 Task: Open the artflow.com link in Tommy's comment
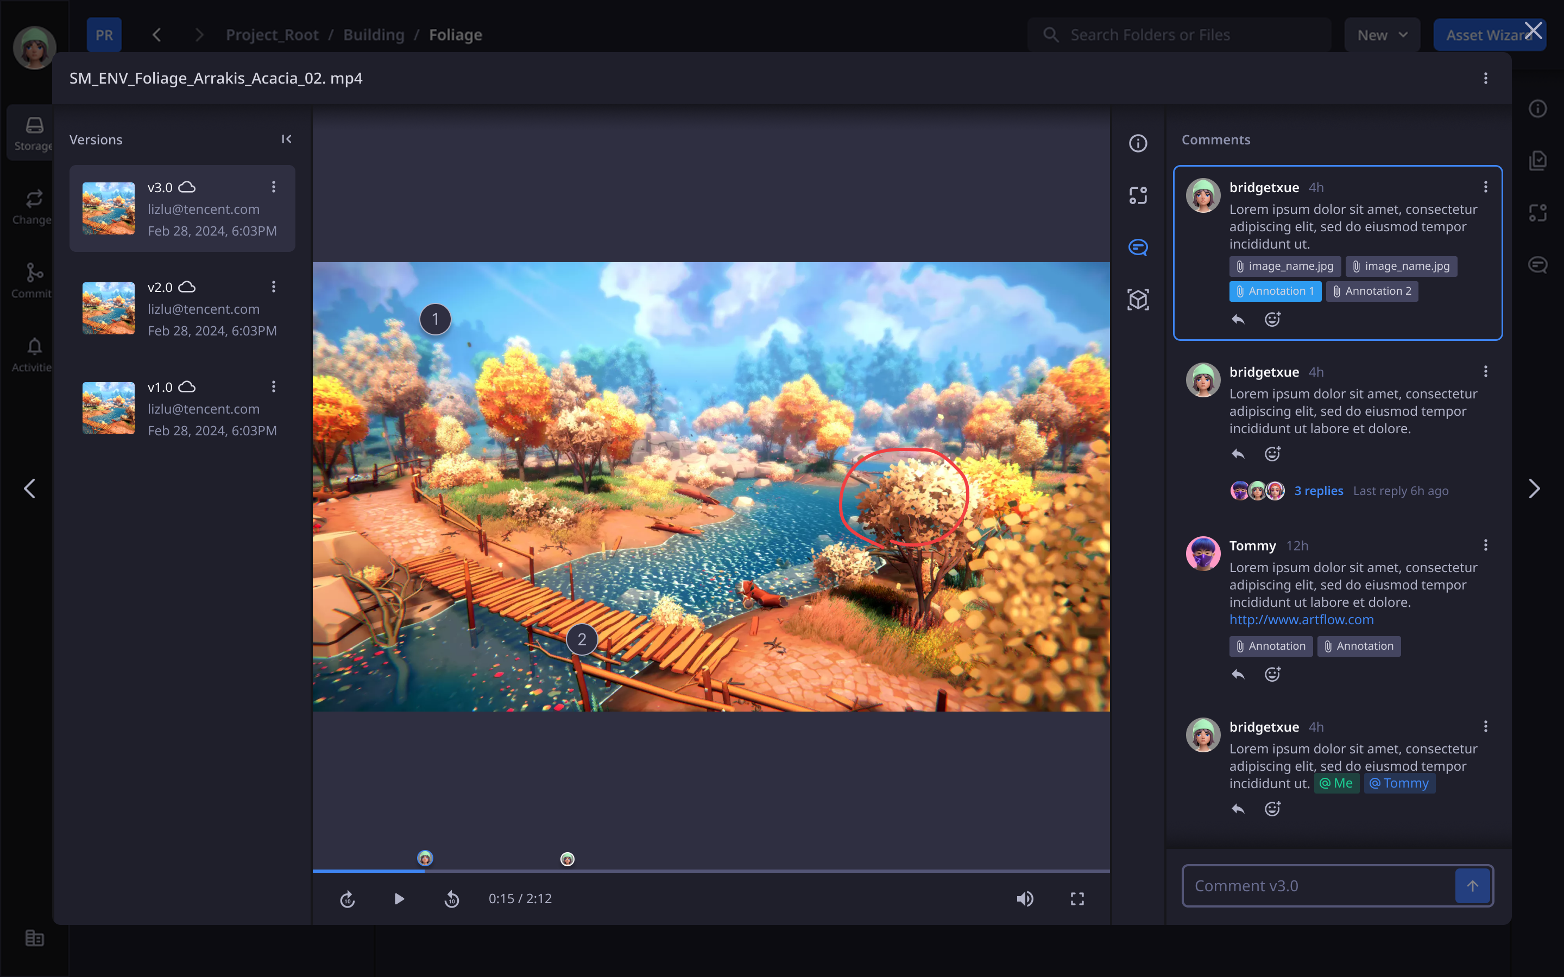1302,619
